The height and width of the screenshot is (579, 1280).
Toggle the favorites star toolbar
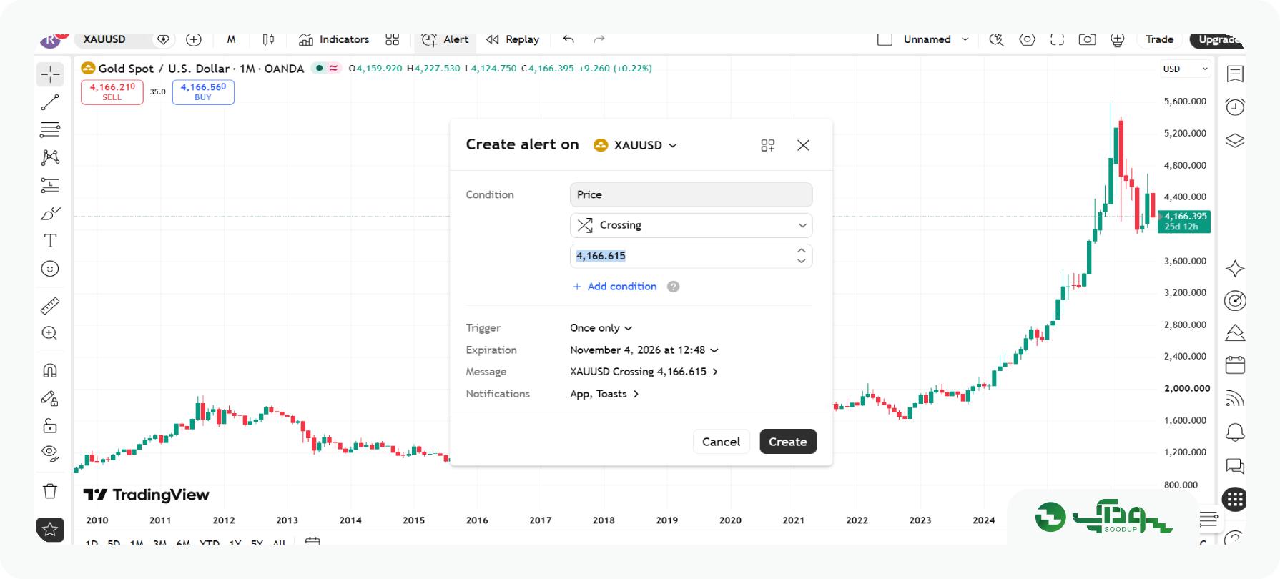pyautogui.click(x=50, y=529)
